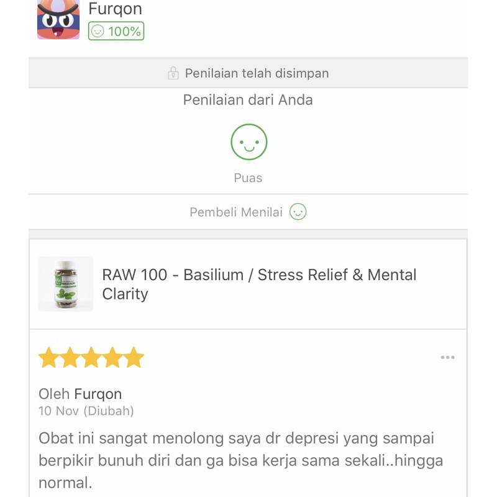
Task: Click the middle star of the five-star row
Action: click(92, 356)
